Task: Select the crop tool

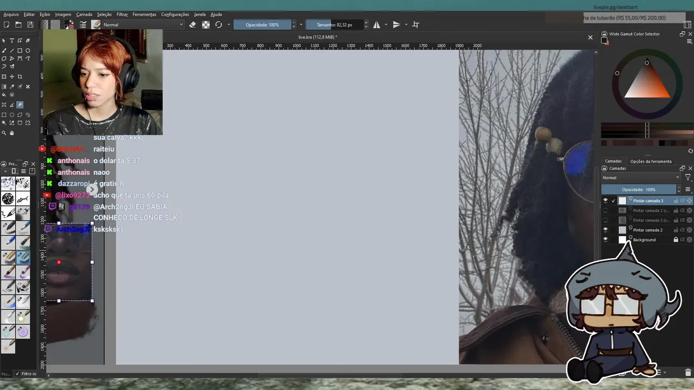Action: click(20, 77)
